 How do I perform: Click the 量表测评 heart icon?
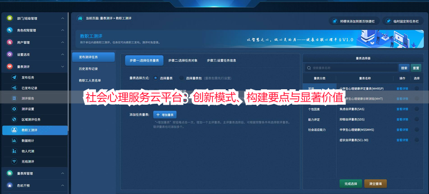10,66
